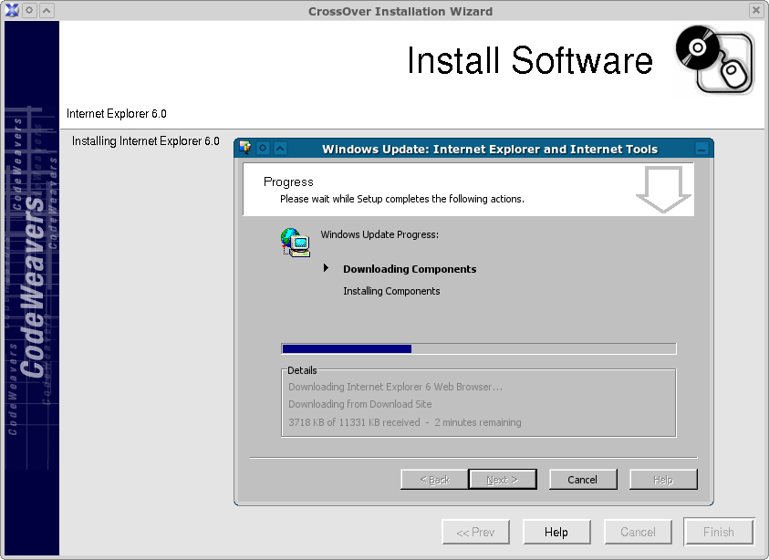Viewport: 769px width, 560px height.
Task: Click the download arrow graphic in Progress header
Action: (663, 190)
